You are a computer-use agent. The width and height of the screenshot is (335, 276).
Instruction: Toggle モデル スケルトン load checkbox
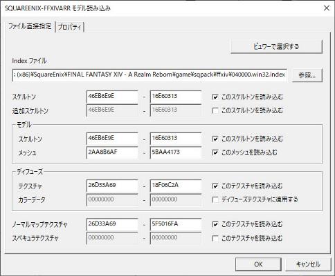pyautogui.click(x=215, y=139)
